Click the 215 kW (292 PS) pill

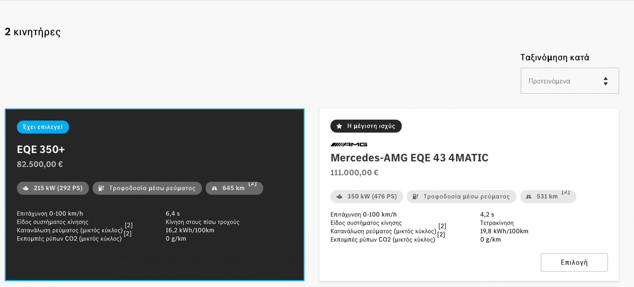[x=53, y=188]
